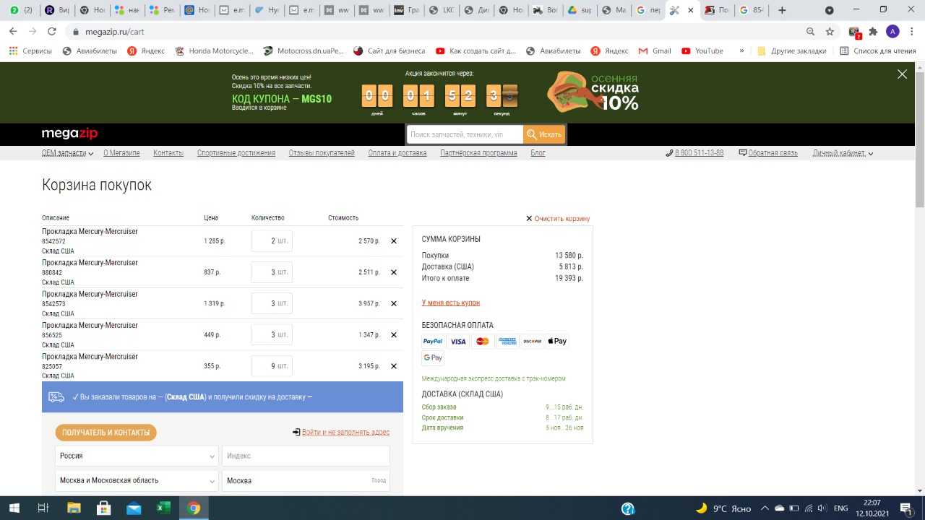
Task: Remove item 8542572 from the cart
Action: tap(394, 241)
